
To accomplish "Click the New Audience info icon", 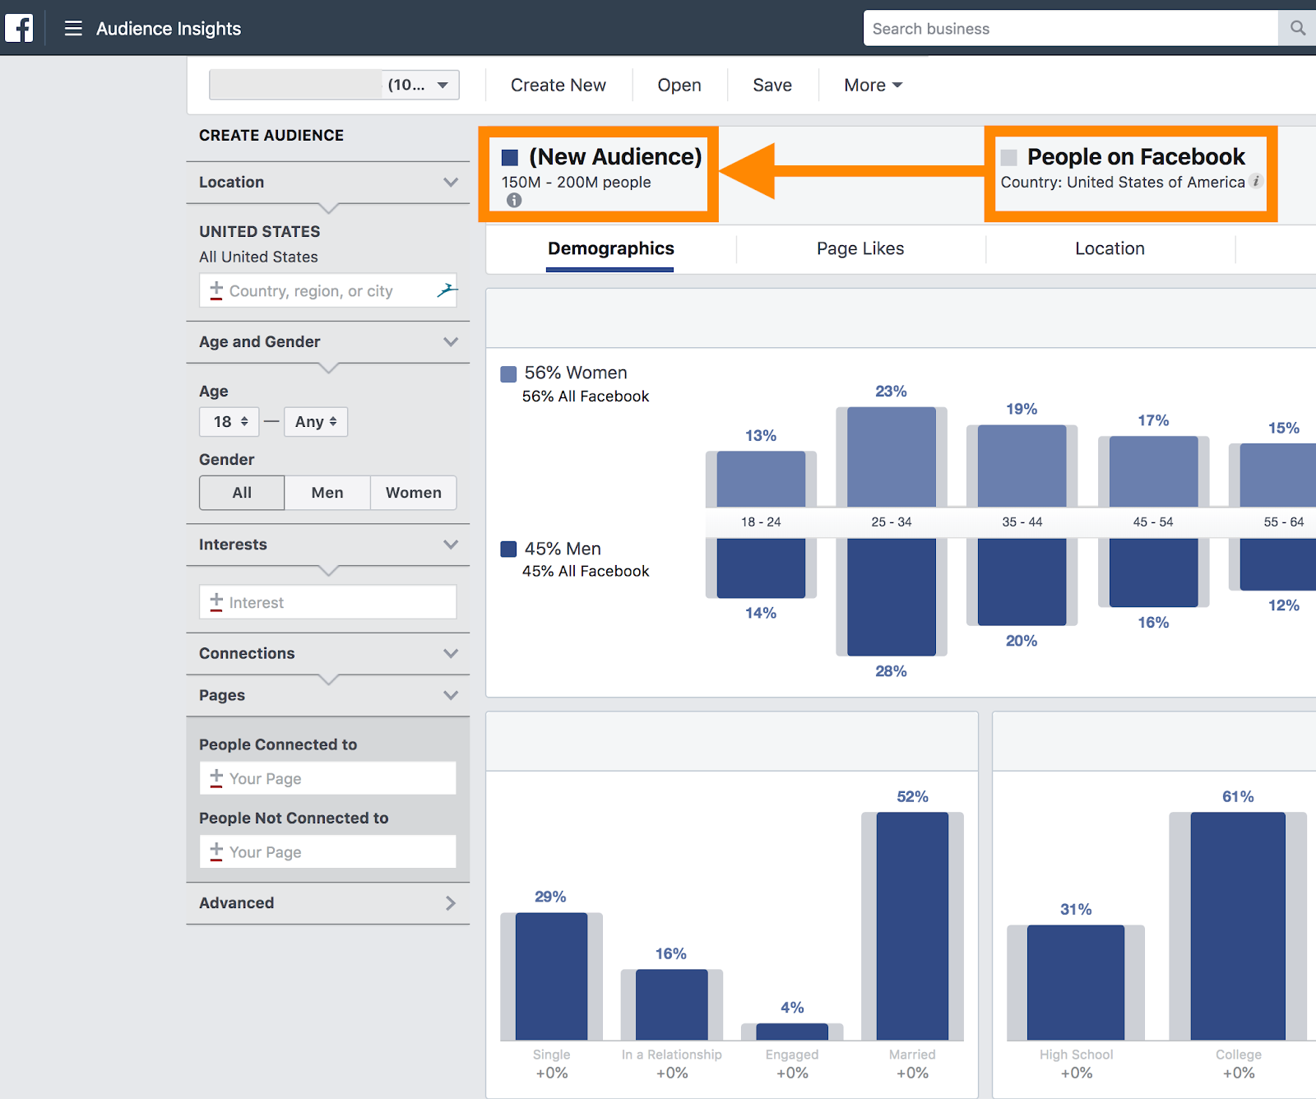I will (x=514, y=201).
